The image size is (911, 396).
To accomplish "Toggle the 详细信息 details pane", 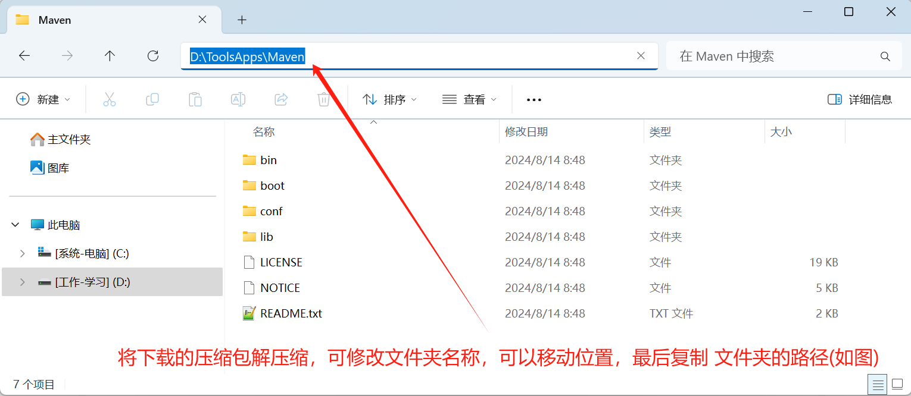I will point(860,99).
